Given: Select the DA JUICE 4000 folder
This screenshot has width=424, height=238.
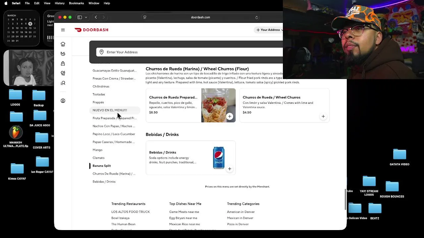Looking at the screenshot, I should (x=40, y=119).
